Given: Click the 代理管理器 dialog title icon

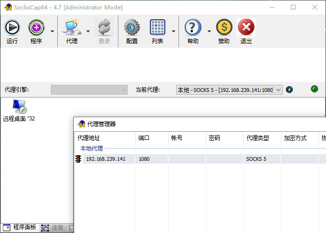Looking at the screenshot, I should [x=82, y=124].
